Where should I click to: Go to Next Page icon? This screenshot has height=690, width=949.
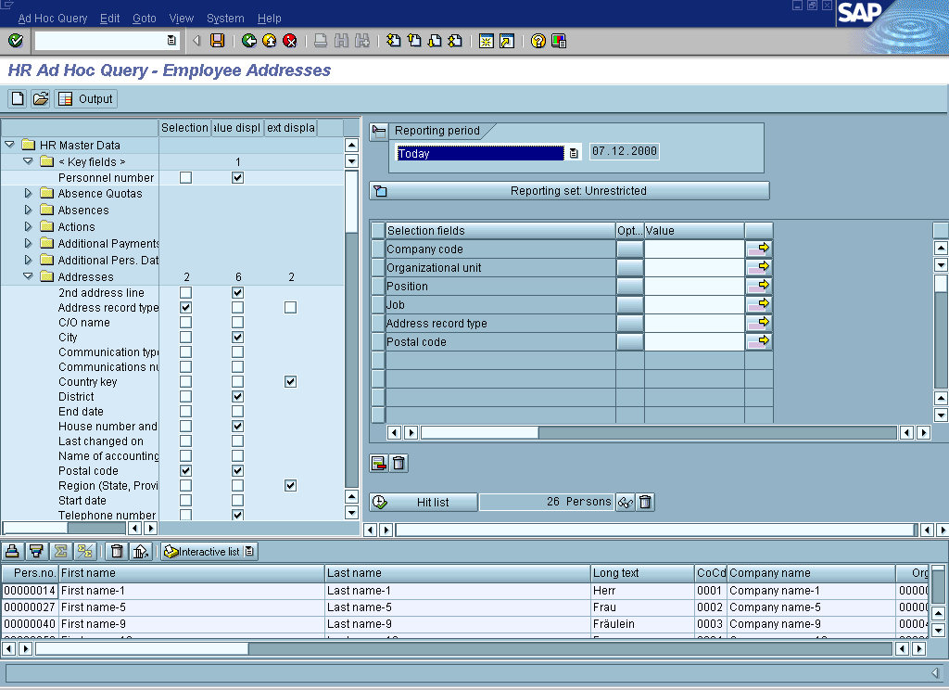point(435,41)
